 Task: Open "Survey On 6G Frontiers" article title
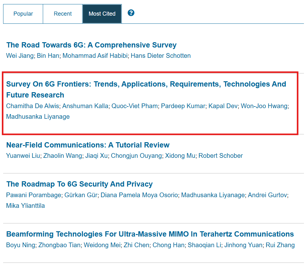coord(146,89)
